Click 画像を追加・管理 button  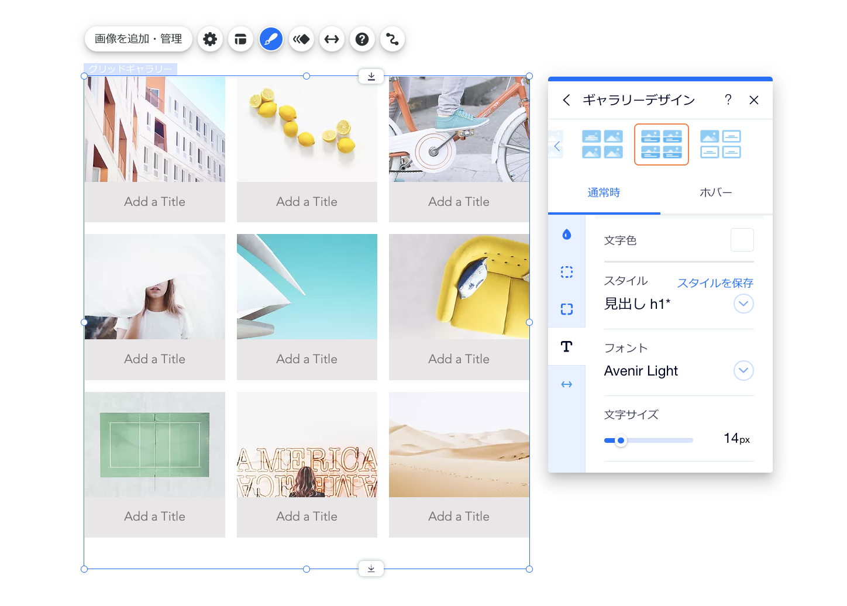pyautogui.click(x=139, y=39)
